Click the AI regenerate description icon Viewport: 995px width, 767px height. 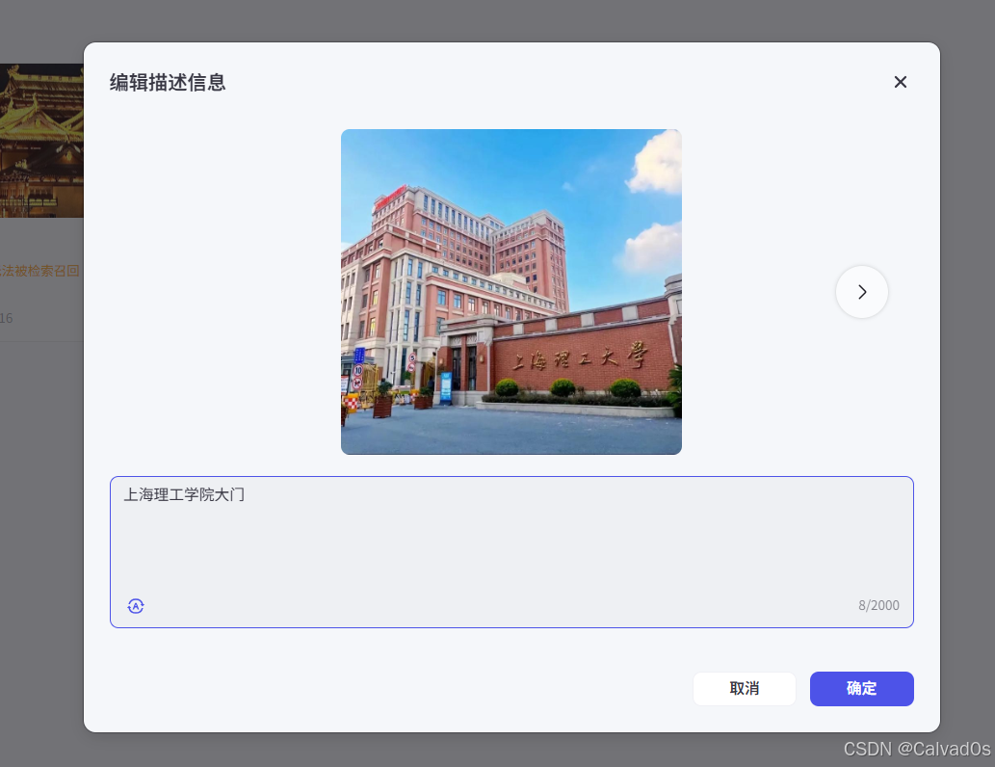point(136,606)
